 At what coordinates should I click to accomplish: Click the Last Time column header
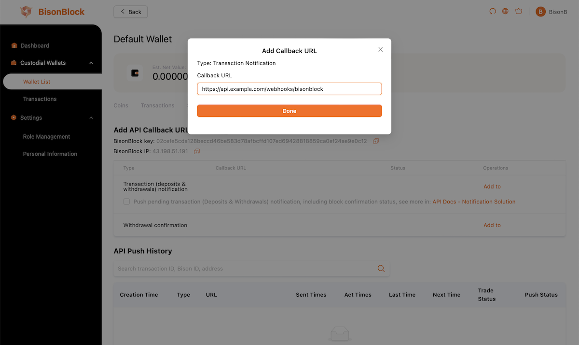(x=402, y=295)
